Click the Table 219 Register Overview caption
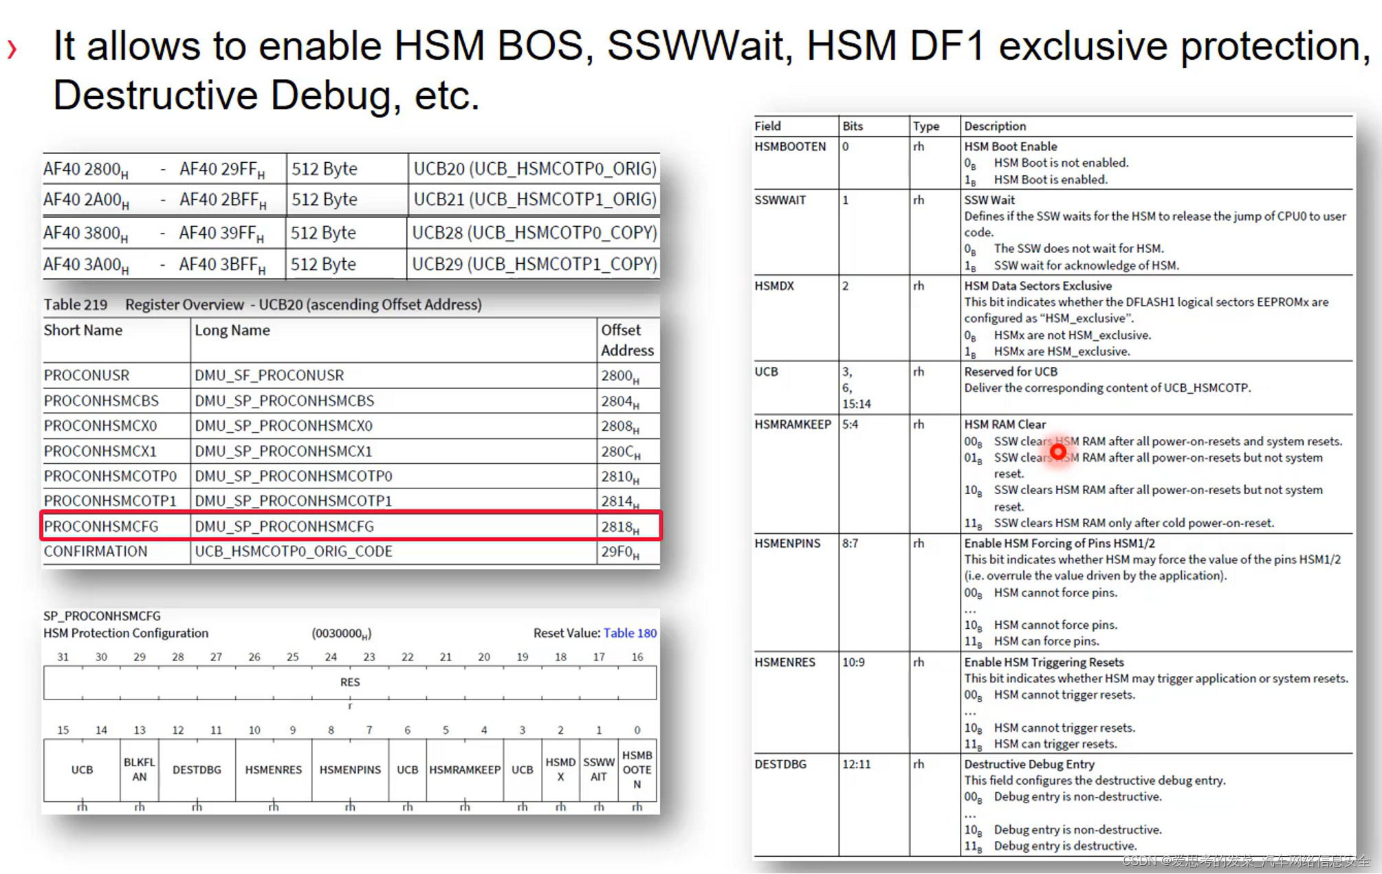 coord(263,304)
